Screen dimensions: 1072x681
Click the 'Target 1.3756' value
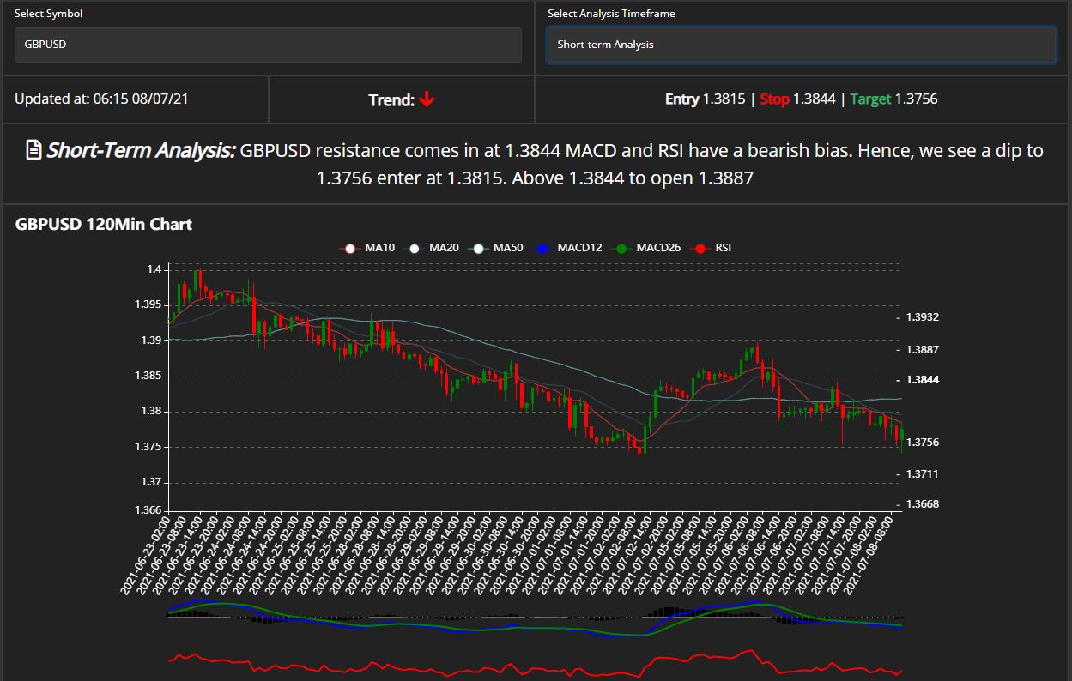point(893,99)
